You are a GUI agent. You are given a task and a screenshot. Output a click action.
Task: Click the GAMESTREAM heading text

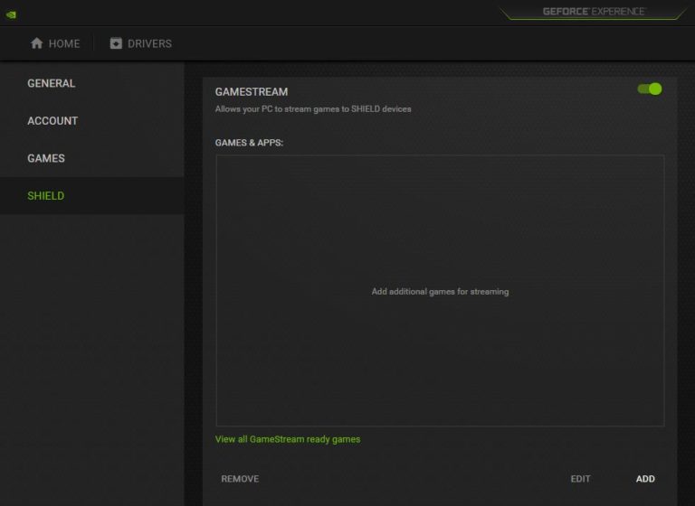tap(252, 91)
